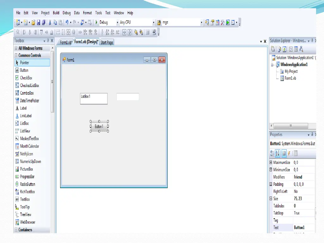Screen dimensions: 324x243
Task: Click the Bring to Front layout icon
Action: tap(136, 32)
